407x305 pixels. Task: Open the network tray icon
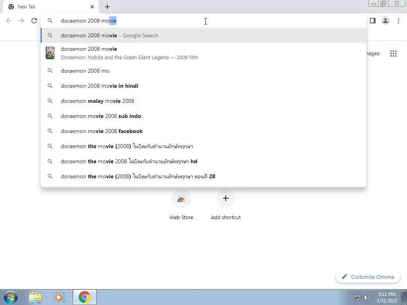coord(357,297)
